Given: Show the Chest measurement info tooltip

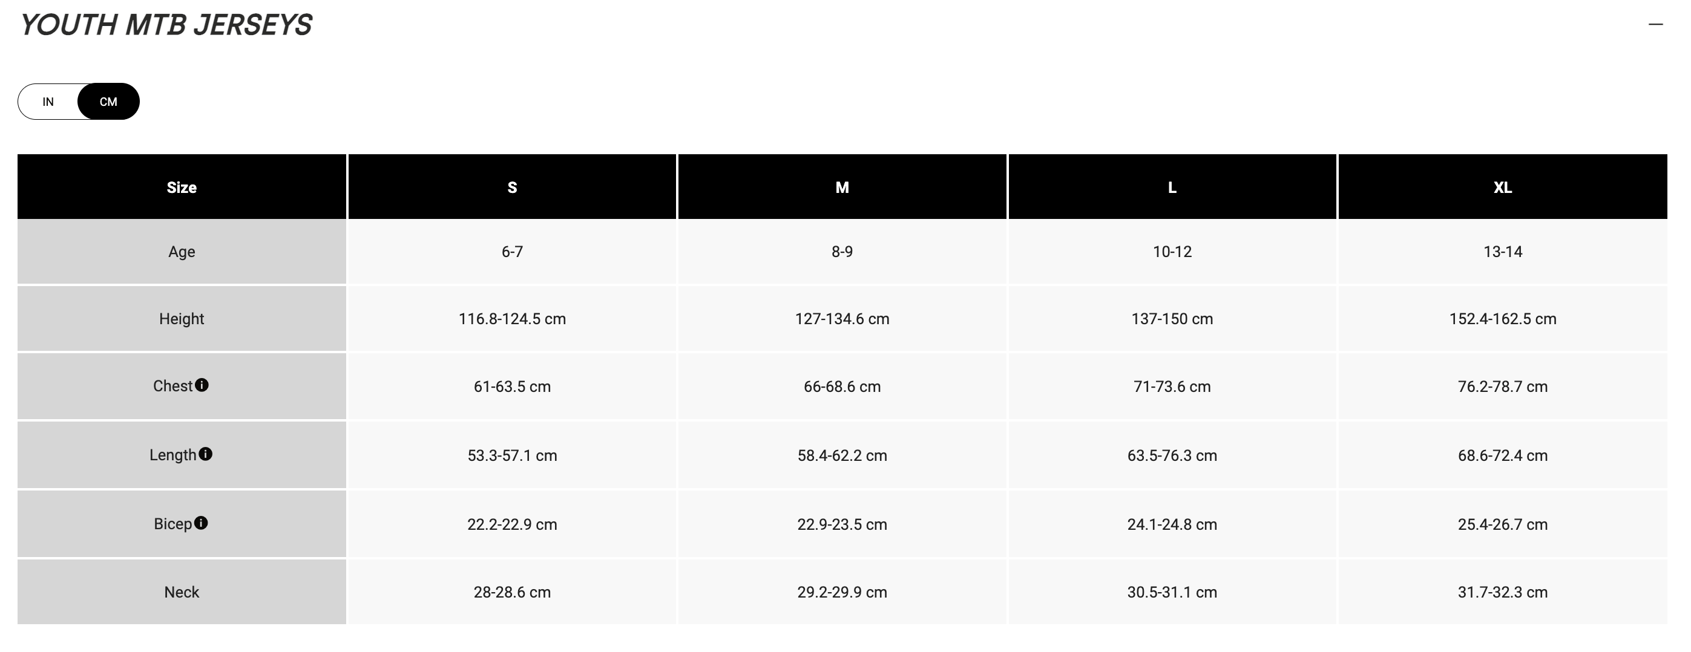Looking at the screenshot, I should (202, 385).
